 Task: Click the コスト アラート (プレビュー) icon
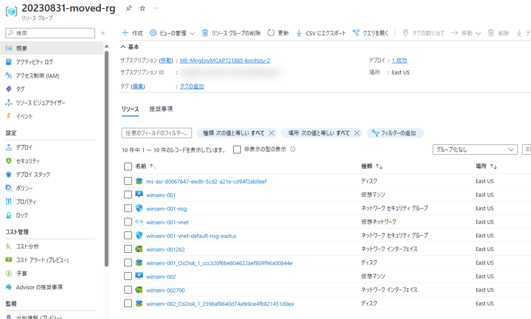click(8, 260)
